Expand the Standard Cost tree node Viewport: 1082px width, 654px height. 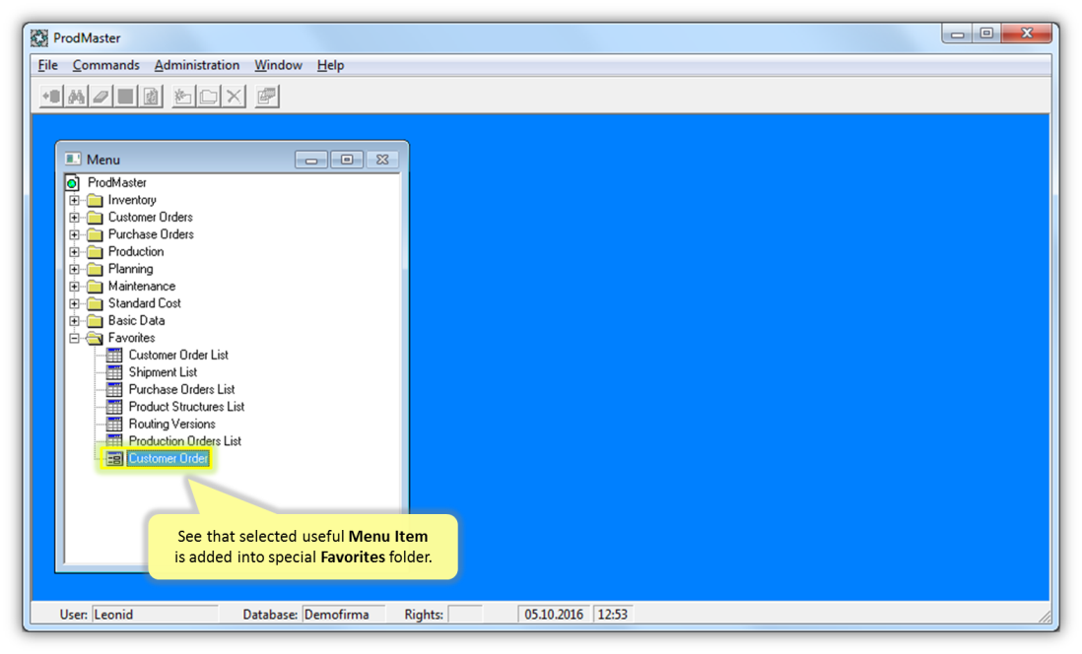[x=75, y=303]
